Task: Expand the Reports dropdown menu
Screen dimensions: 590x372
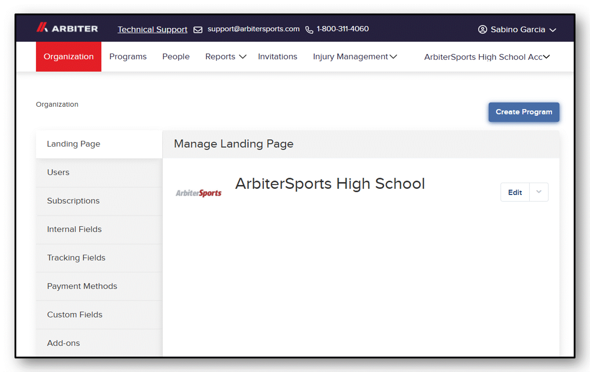Action: (x=226, y=57)
